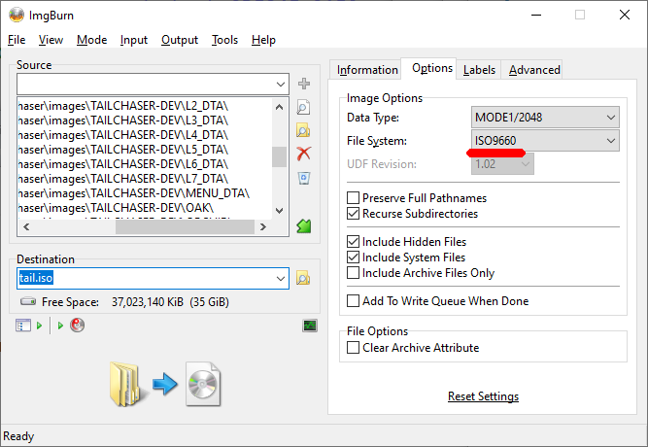Image resolution: width=648 pixels, height=447 pixels.
Task: Click the green graph monitor icon
Action: click(x=310, y=326)
